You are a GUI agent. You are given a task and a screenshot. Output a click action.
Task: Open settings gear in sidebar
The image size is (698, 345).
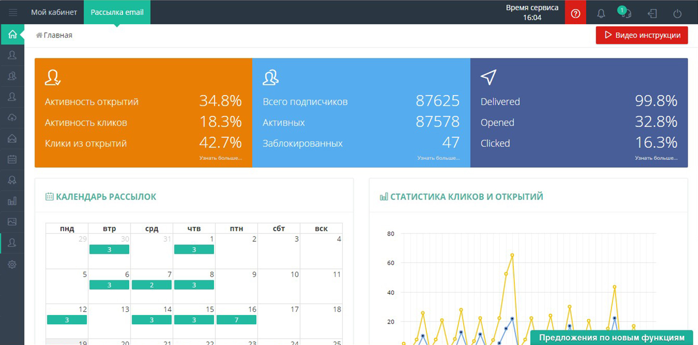coord(12,264)
